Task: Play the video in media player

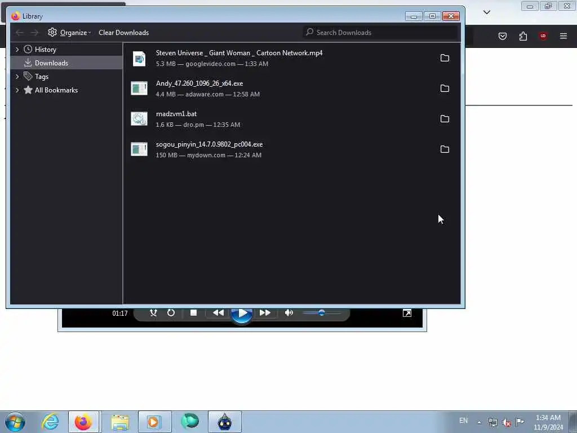Action: pos(242,313)
